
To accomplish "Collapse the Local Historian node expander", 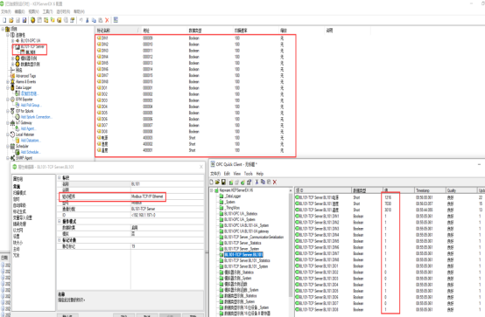I will point(8,134).
